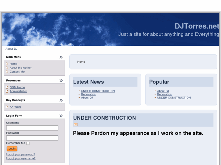This screenshot has height=165, width=221.
Task: Open the Art Work link
Action: tap(16, 107)
